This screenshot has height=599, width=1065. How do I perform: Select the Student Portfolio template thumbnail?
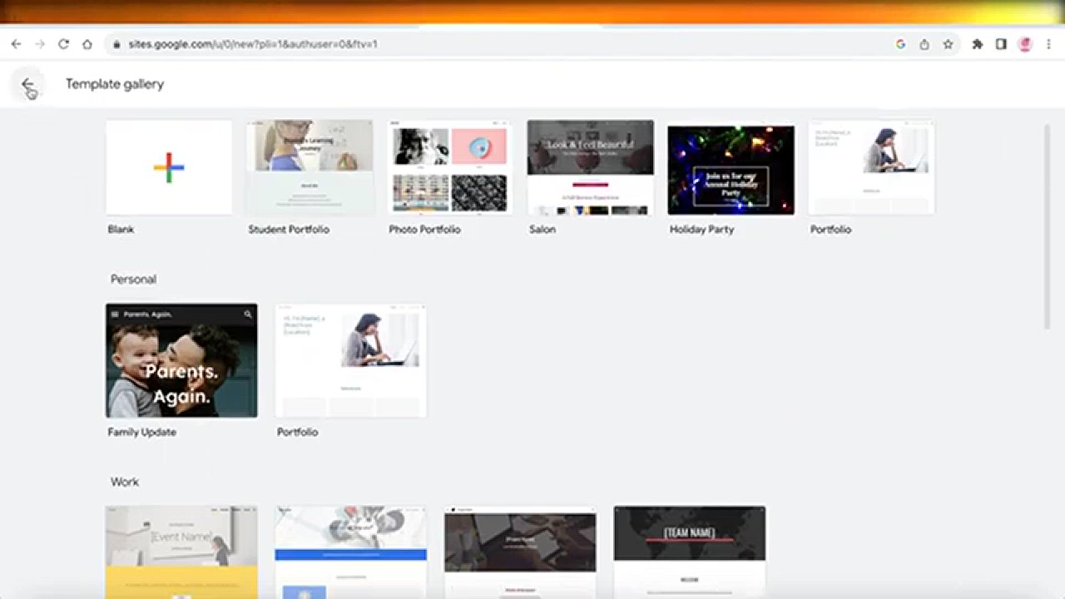click(x=310, y=167)
